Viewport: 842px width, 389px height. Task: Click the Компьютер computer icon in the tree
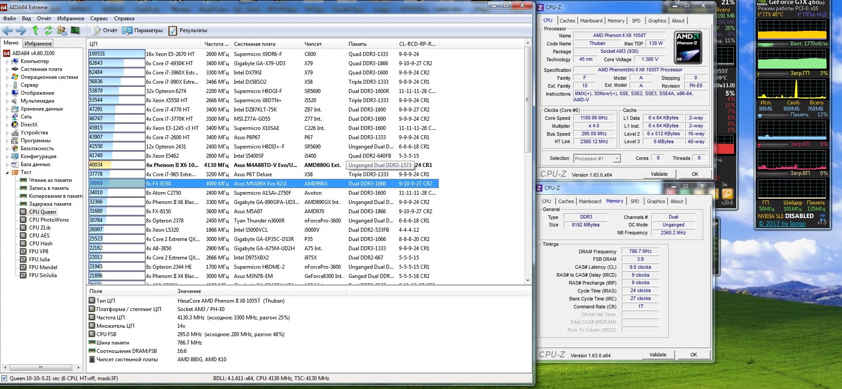pyautogui.click(x=15, y=61)
